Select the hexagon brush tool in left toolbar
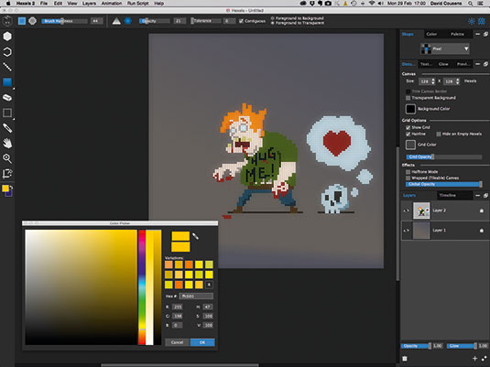 tap(7, 37)
